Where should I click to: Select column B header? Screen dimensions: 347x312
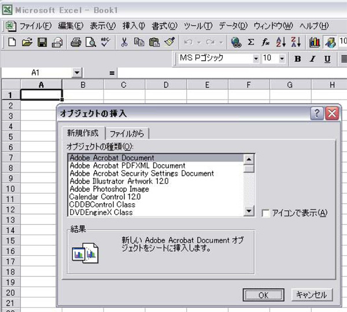pos(83,85)
